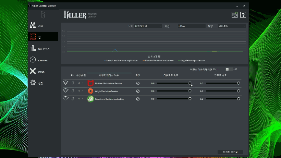
Task: Pin Search and Cortana application
Action: (x=73, y=99)
